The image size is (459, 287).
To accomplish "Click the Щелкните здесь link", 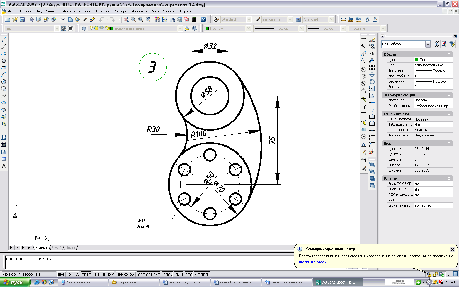I will [x=313, y=262].
